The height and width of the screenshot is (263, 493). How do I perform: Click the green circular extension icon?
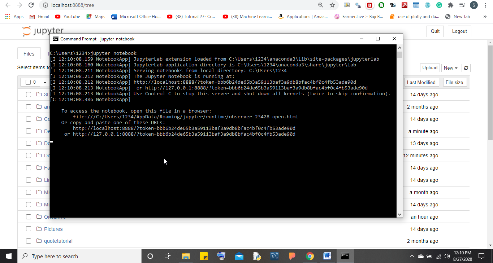(381, 5)
